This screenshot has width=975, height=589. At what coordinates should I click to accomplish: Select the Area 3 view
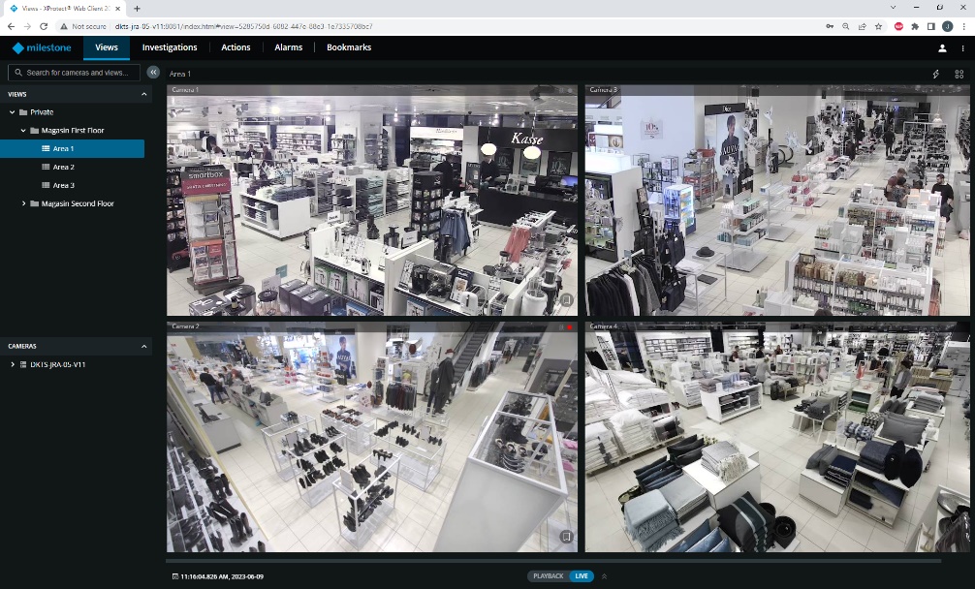pos(63,185)
